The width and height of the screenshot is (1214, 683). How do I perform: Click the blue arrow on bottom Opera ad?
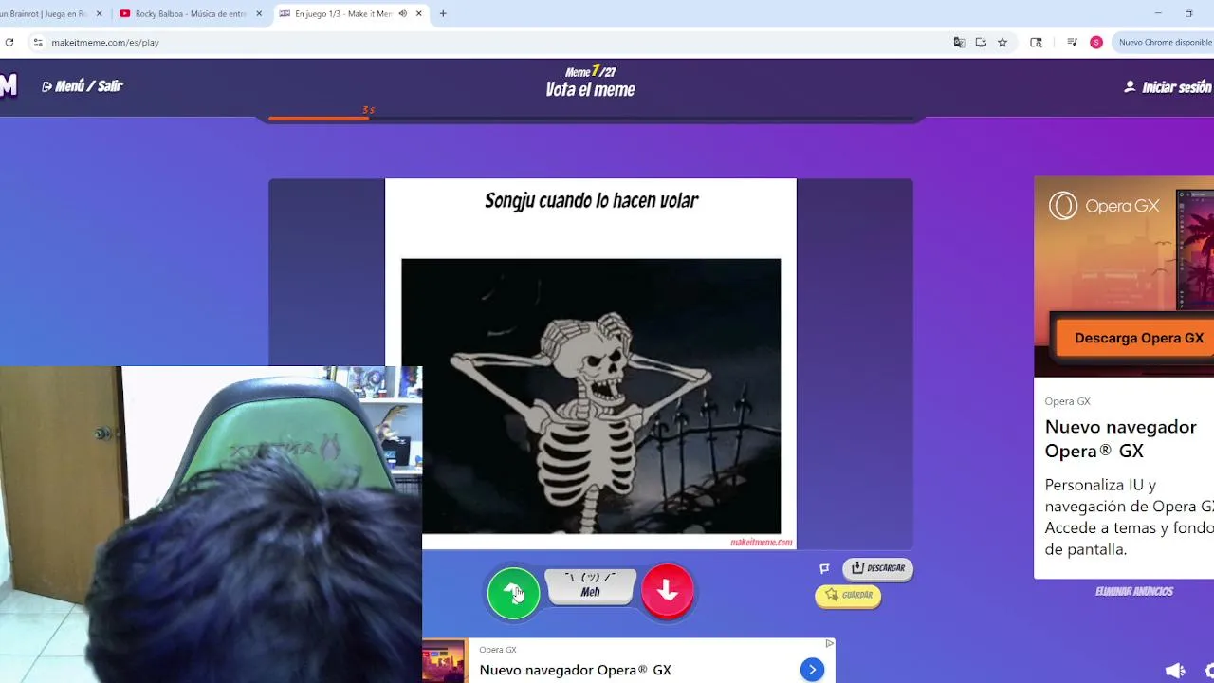812,670
